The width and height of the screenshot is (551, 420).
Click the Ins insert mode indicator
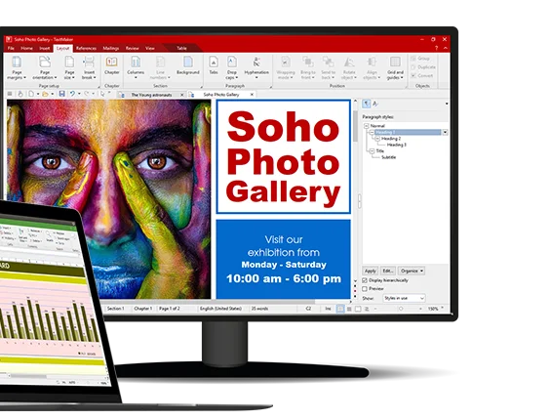click(x=328, y=309)
